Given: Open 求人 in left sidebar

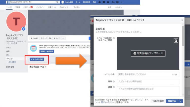Looking at the screenshot, I should coord(8,55).
